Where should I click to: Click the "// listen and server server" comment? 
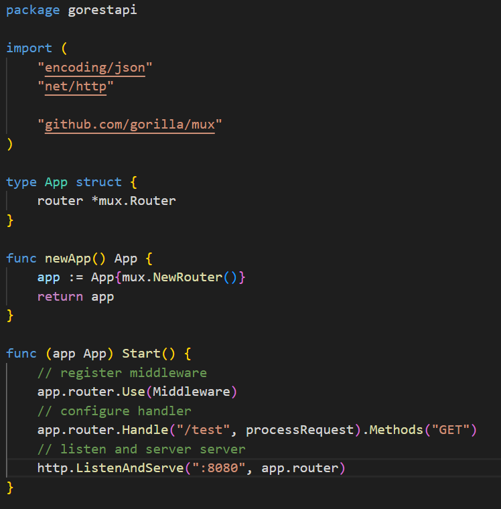141,449
